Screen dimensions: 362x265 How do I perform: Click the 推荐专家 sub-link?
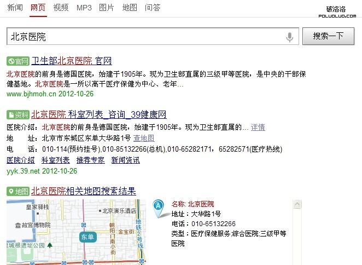(x=90, y=160)
